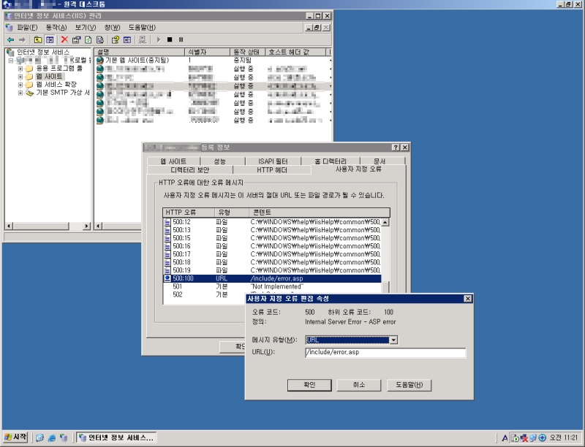Click the 500;100 row globe icon
The image size is (585, 447).
click(x=167, y=278)
